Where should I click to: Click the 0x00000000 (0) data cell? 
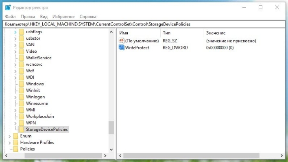click(220, 48)
